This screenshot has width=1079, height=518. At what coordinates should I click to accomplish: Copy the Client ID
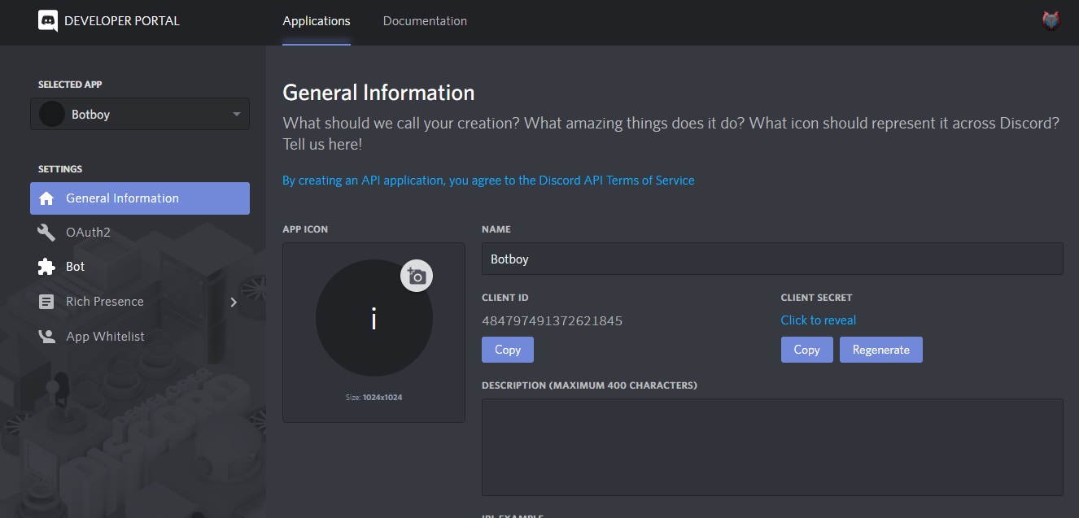click(x=507, y=350)
